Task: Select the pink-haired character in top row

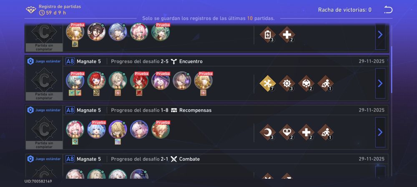Action: point(139,32)
